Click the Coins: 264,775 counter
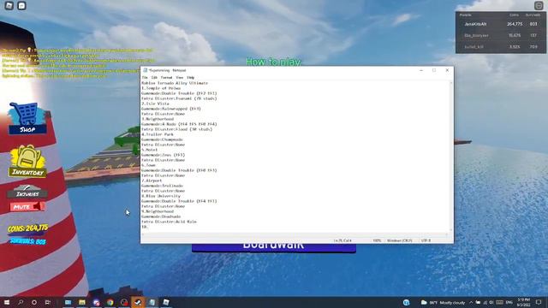548x308 pixels. coord(28,228)
